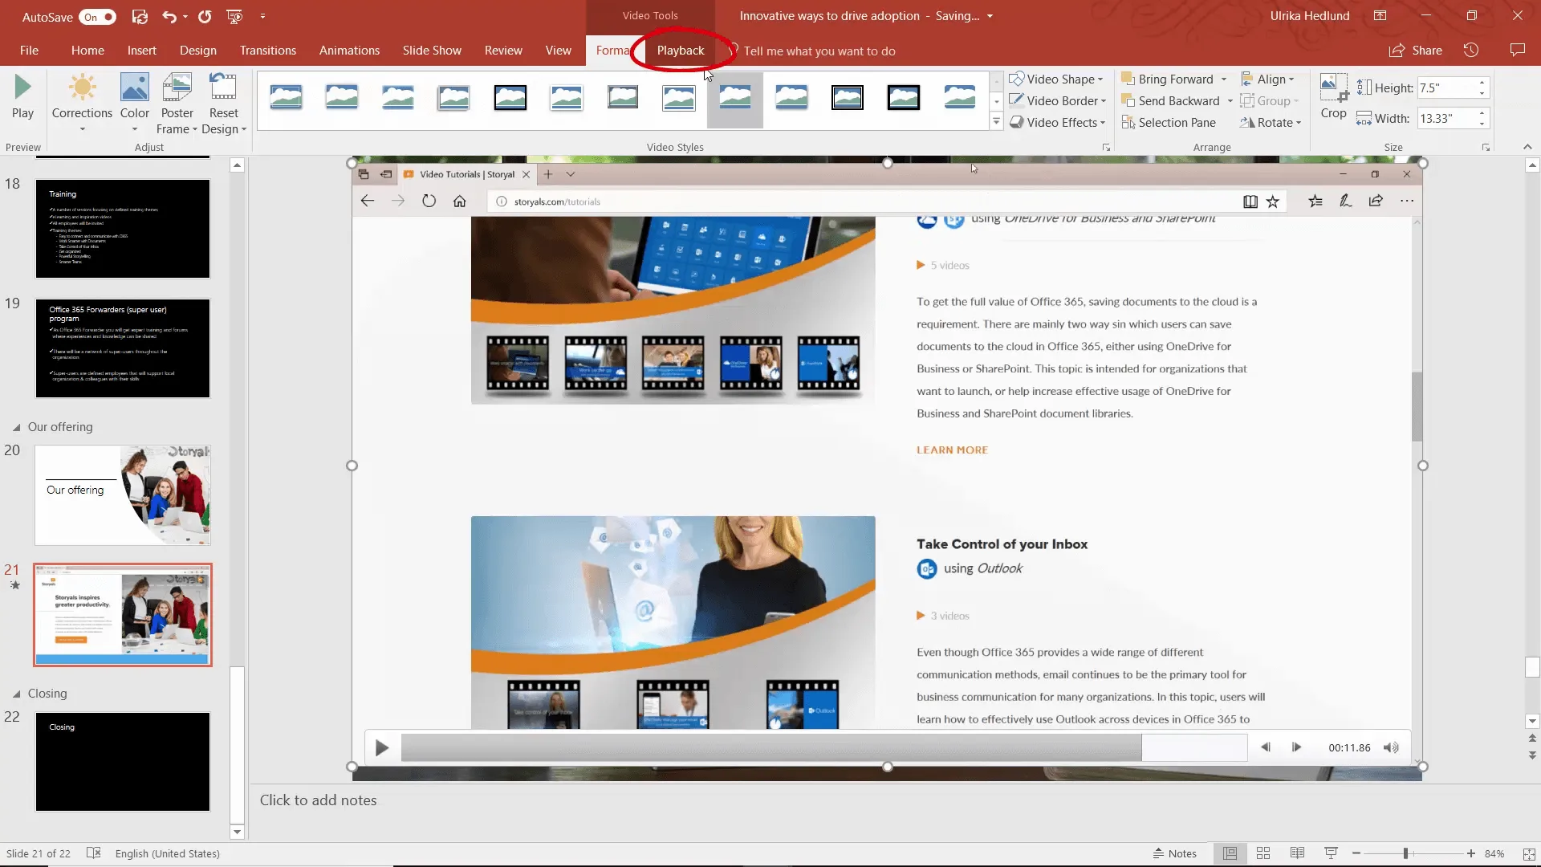
Task: Open the Animations tab
Action: pyautogui.click(x=349, y=50)
